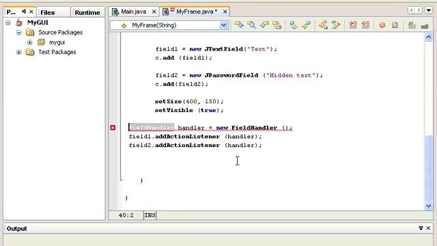Click the "Hidden text" string literal
Image resolution: width=437 pixels, height=246 pixels.
click(291, 75)
